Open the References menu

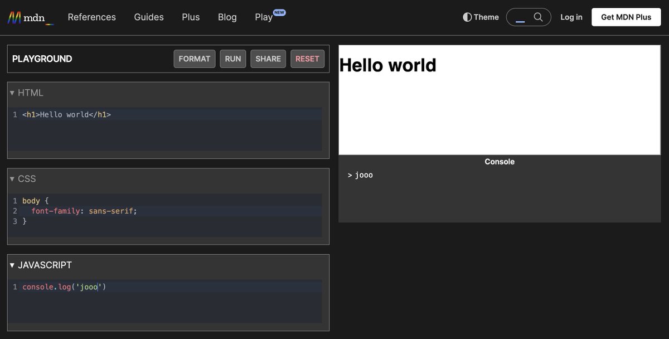pyautogui.click(x=92, y=17)
